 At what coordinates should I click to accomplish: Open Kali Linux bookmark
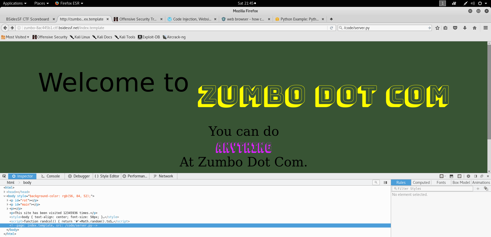click(80, 37)
